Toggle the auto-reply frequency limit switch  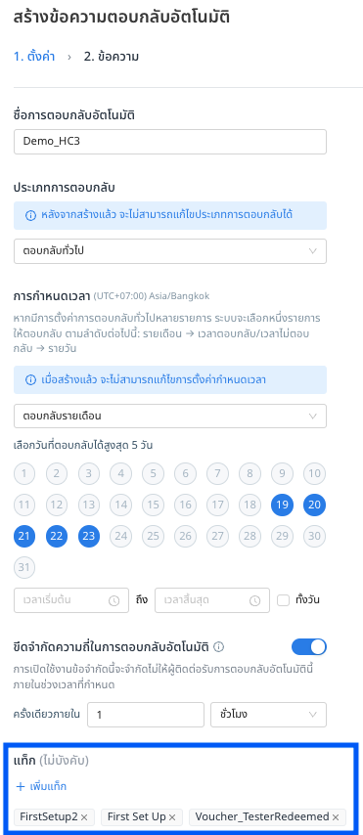click(309, 647)
